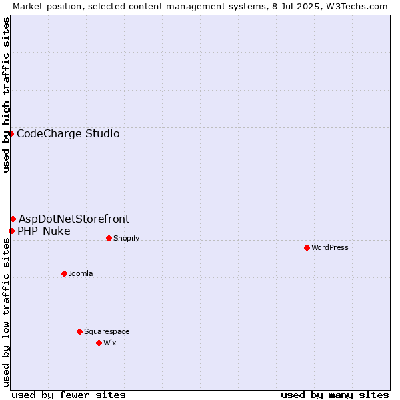Viewport: 400px width, 400px height.
Task: Select the Squarespace data point
Action: pyautogui.click(x=79, y=331)
